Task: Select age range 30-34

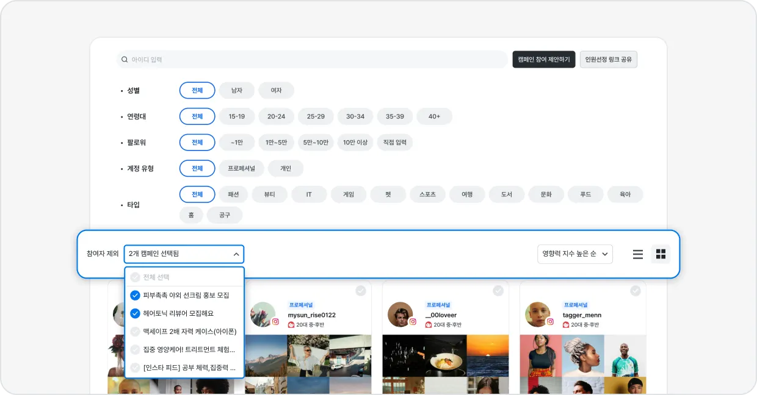Action: click(355, 116)
